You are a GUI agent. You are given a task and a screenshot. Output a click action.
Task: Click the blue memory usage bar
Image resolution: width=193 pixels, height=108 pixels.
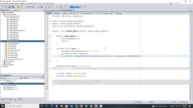[x=74, y=7]
